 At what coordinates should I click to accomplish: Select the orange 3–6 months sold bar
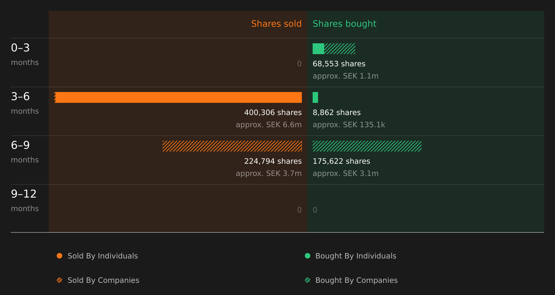[x=178, y=97]
